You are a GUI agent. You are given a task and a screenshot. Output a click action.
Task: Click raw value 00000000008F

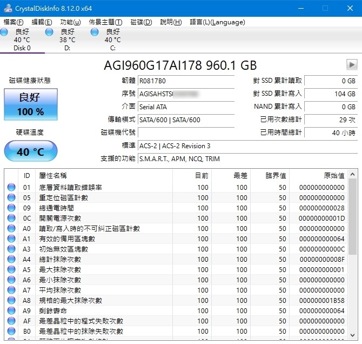322,260
